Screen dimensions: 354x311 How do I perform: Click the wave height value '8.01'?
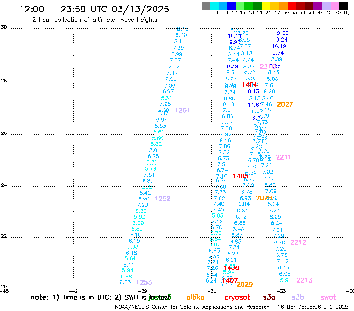(x=155, y=150)
